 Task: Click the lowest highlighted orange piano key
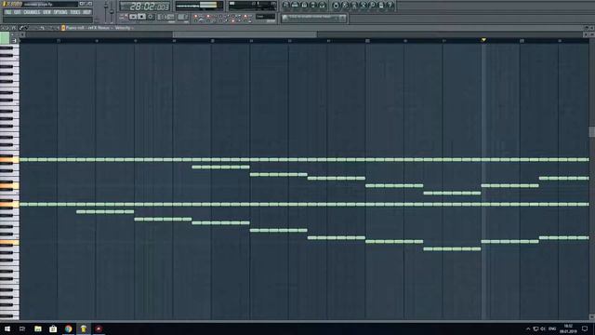tap(9, 242)
